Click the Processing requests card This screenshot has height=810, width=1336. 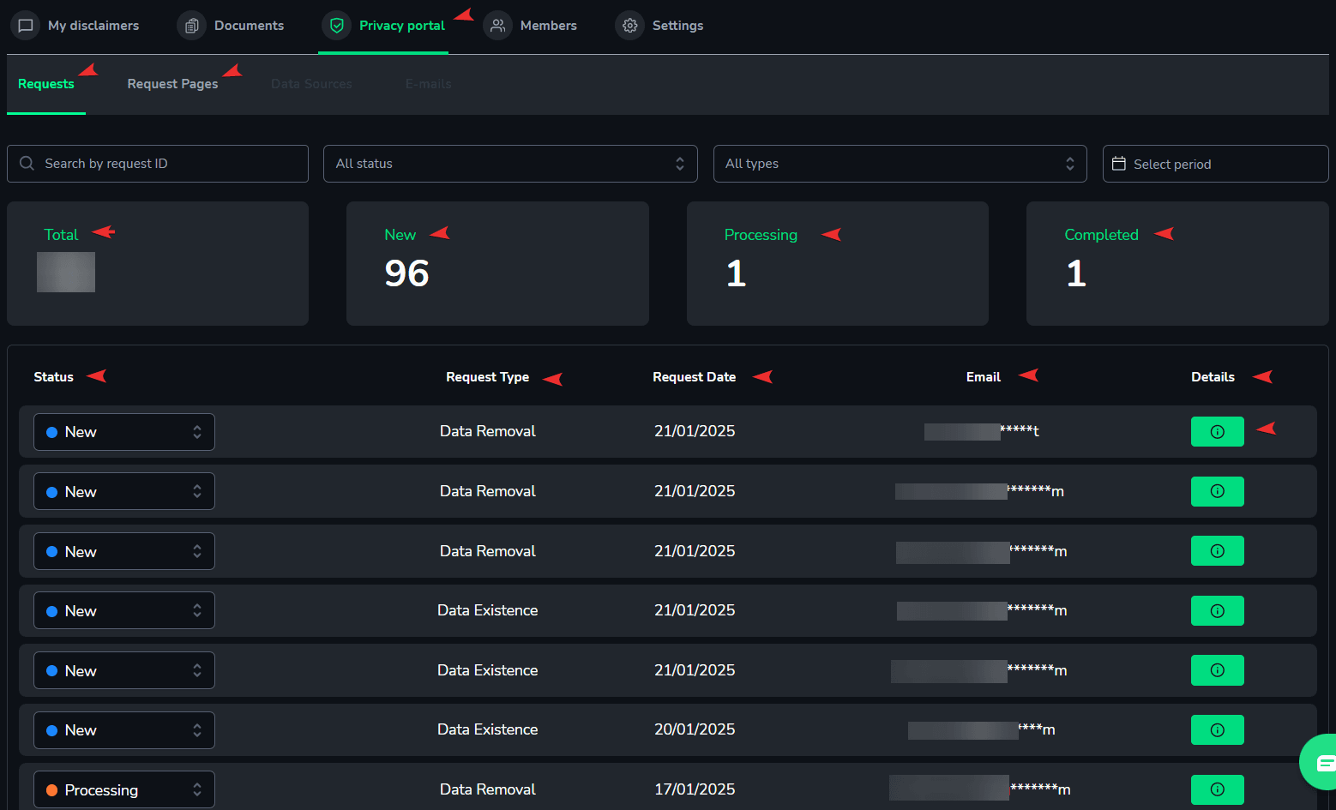(838, 263)
